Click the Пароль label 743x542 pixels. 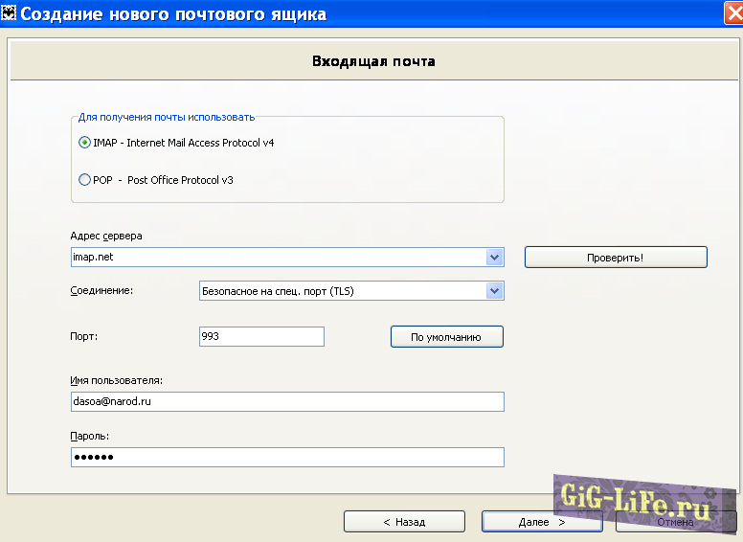pyautogui.click(x=89, y=436)
